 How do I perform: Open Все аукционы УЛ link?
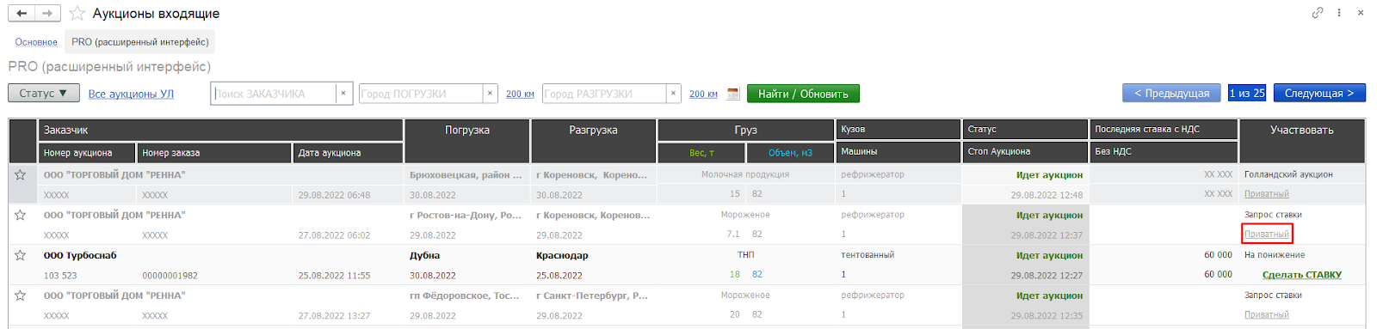click(x=131, y=94)
